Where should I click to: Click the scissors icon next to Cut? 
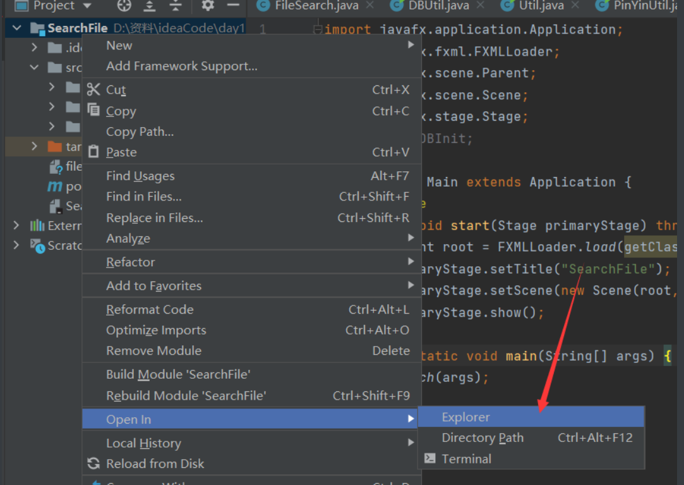(93, 89)
